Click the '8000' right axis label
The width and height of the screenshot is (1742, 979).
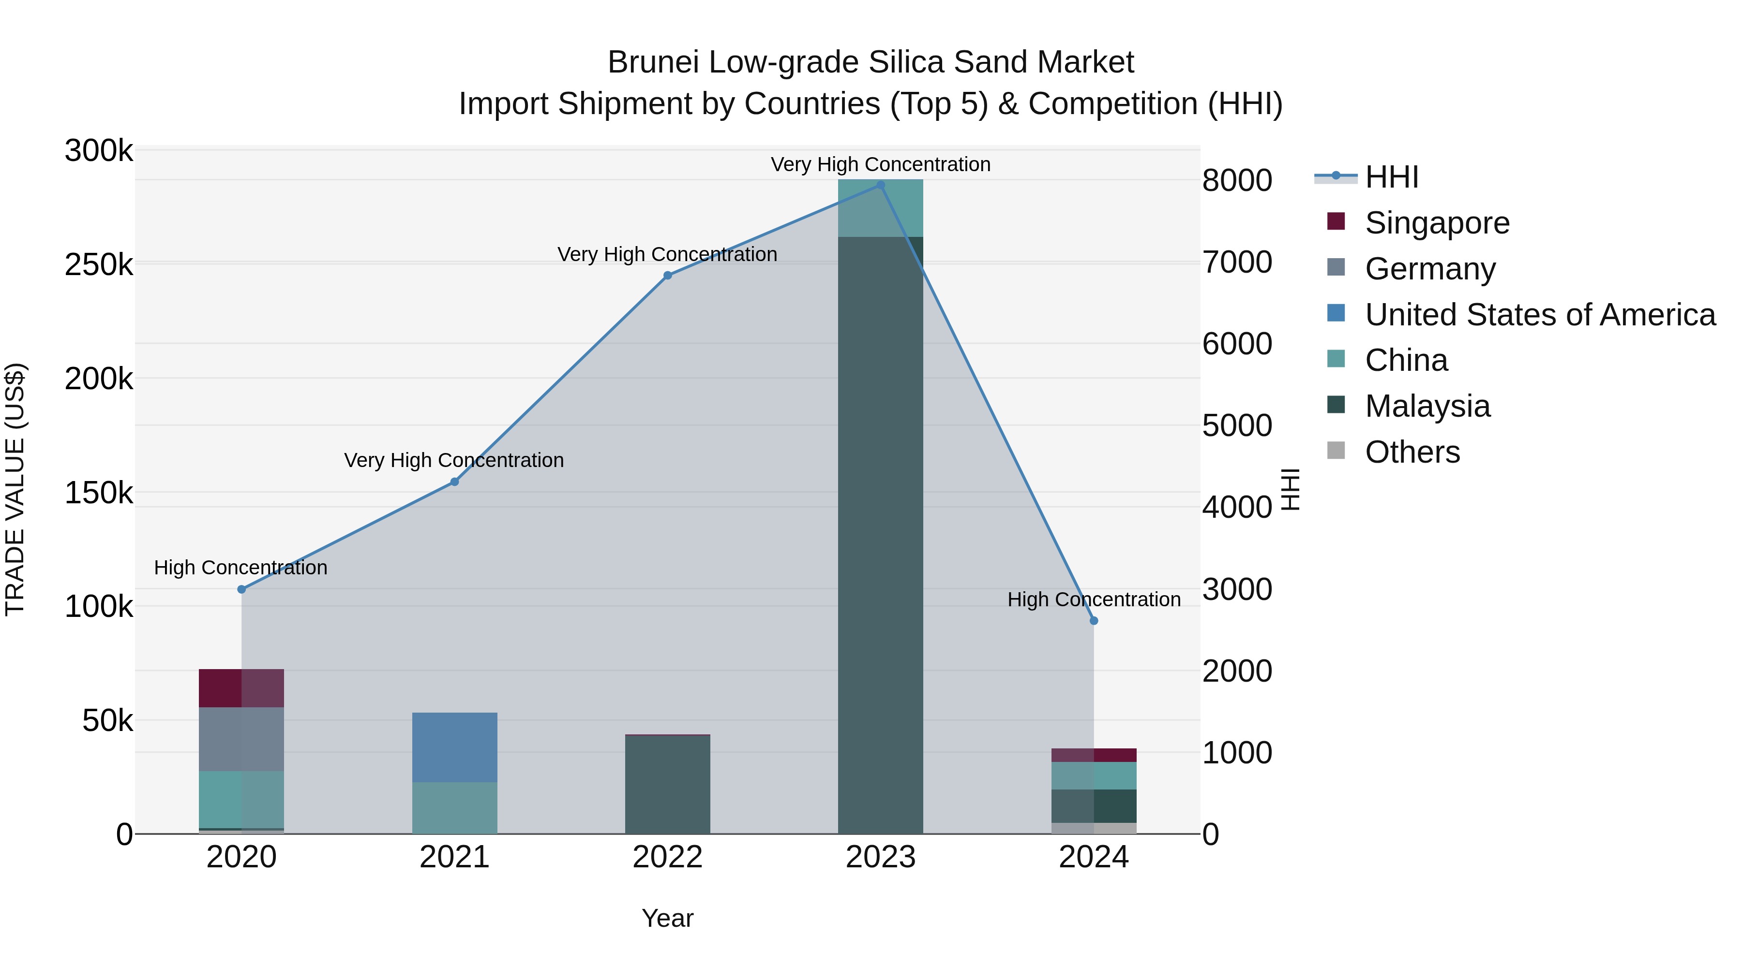(x=1237, y=180)
